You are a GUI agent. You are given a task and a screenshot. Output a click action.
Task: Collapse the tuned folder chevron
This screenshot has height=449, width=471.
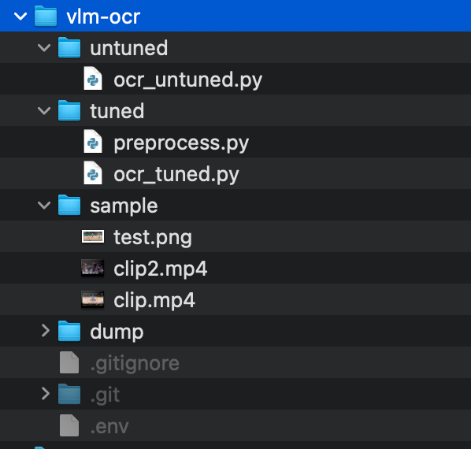click(x=44, y=111)
